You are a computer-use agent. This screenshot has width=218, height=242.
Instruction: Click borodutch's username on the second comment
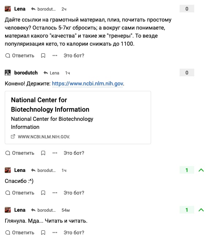[26, 73]
